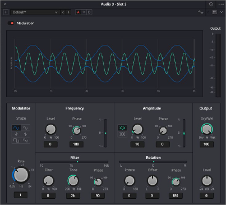Image resolution: width=226 pixels, height=205 pixels.
Task: Click the Amplitude Phase knob
Action: tap(163, 130)
